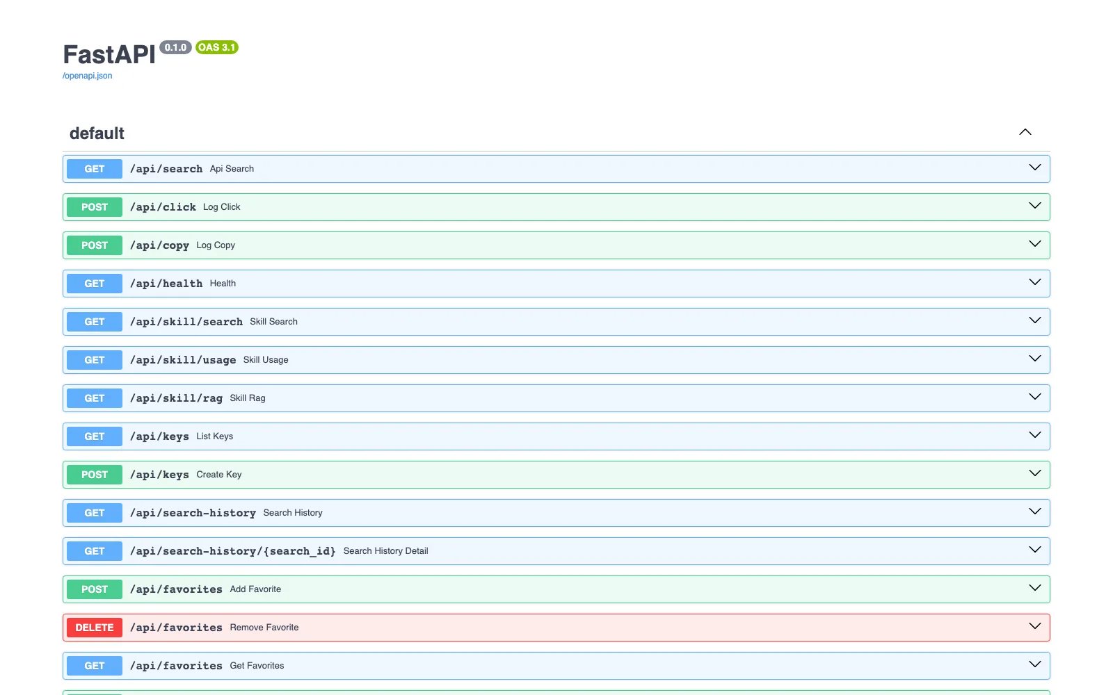Click the 'Log Copy' summary text
This screenshot has width=1113, height=695.
tap(216, 245)
